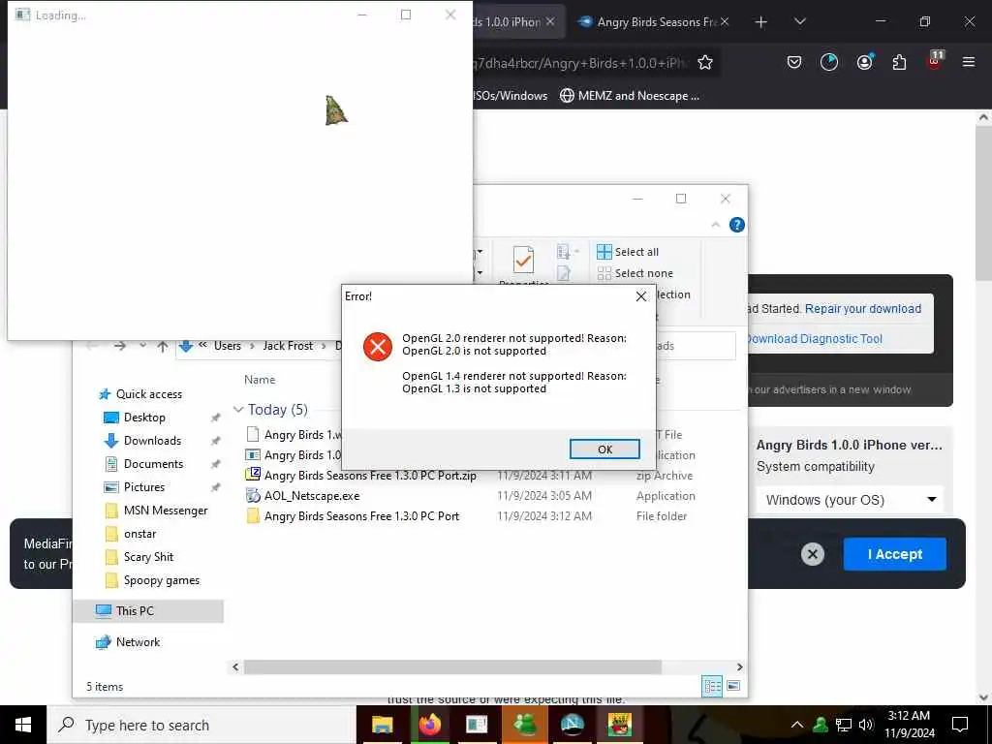
Task: Show hidden system tray icons
Action: pos(797,725)
